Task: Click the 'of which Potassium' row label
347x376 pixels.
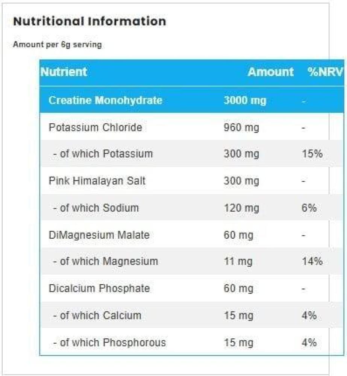Action: 103,154
